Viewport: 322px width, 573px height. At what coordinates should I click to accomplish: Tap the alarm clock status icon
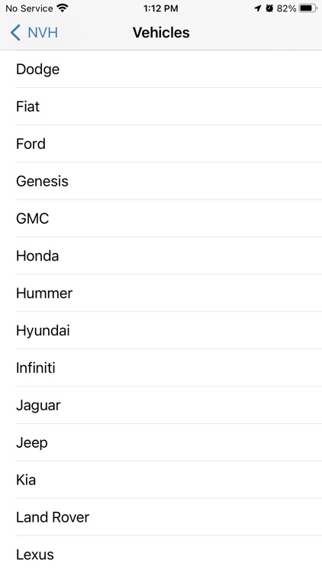(x=269, y=8)
